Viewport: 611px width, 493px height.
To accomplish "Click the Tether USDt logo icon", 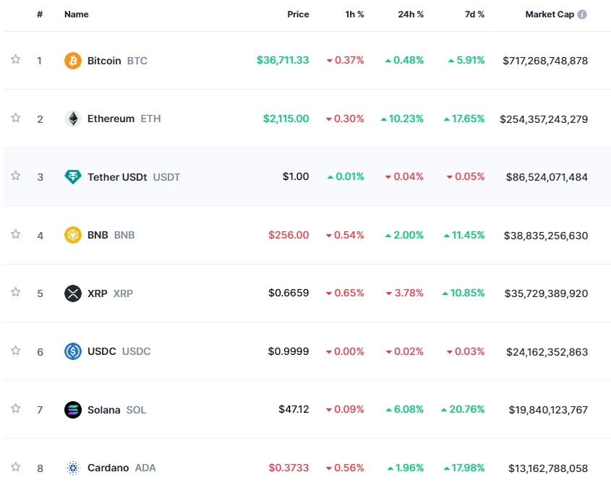I will click(73, 177).
